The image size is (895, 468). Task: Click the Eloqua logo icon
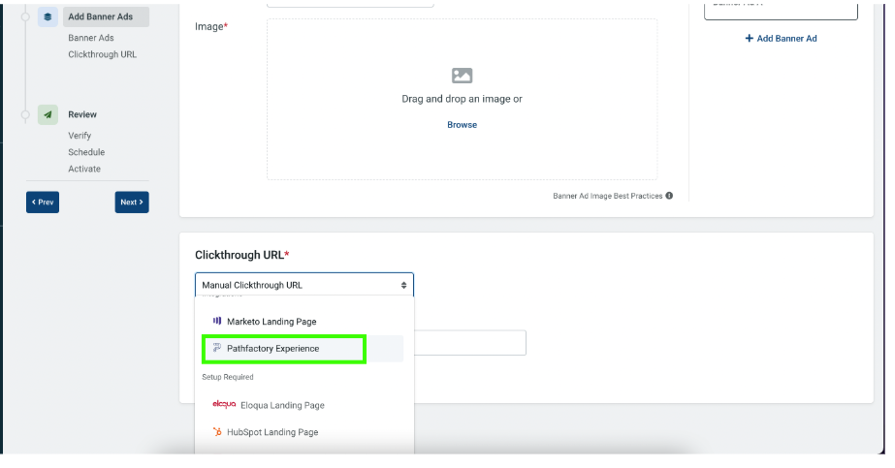coord(224,404)
